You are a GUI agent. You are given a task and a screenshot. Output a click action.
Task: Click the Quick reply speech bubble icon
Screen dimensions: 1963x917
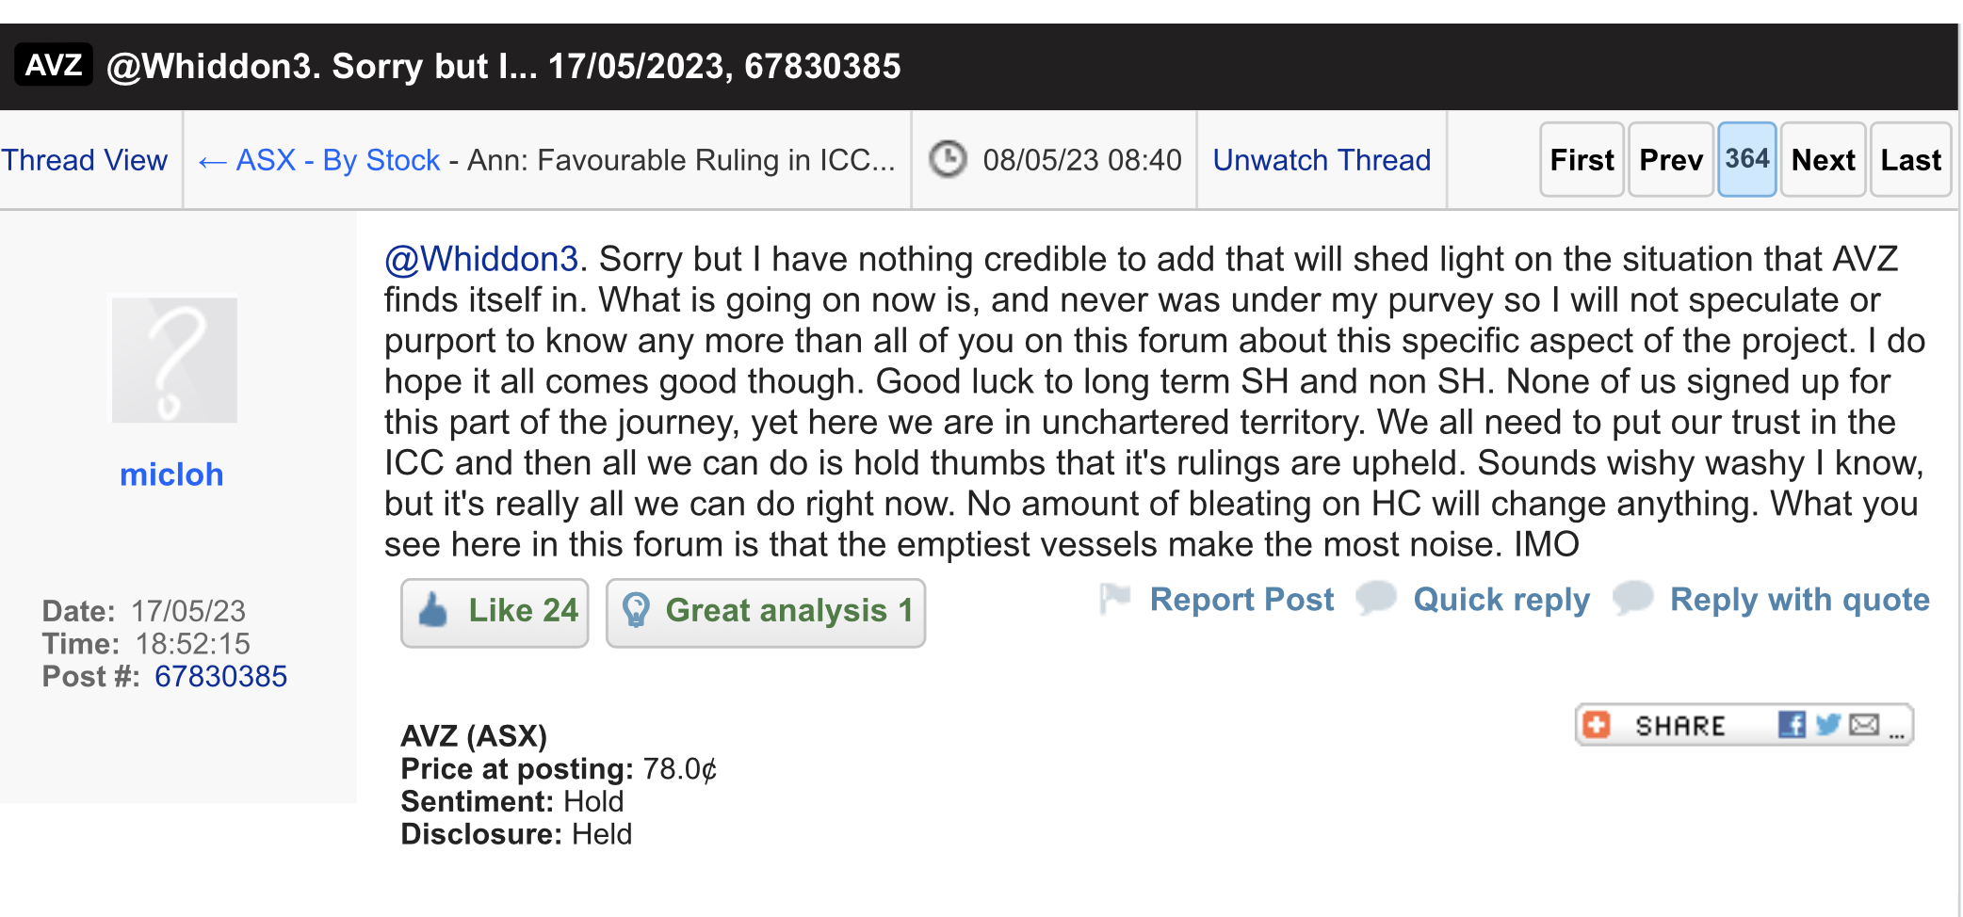point(1376,598)
